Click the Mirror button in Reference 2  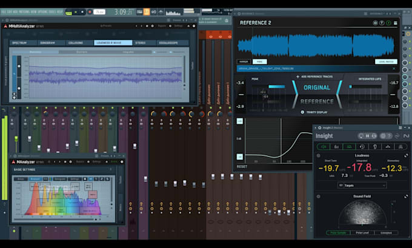click(x=244, y=61)
